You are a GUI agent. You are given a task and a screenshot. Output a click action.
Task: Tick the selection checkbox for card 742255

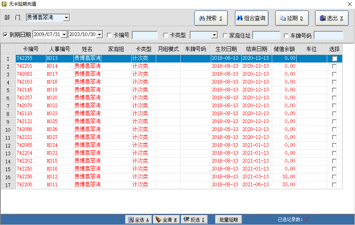tap(334, 58)
